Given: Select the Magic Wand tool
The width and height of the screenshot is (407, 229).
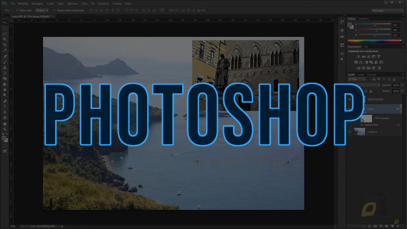Looking at the screenshot, I should 5,39.
